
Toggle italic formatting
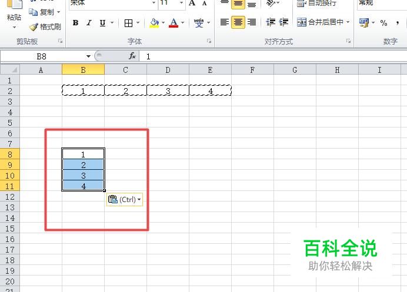[x=89, y=23]
